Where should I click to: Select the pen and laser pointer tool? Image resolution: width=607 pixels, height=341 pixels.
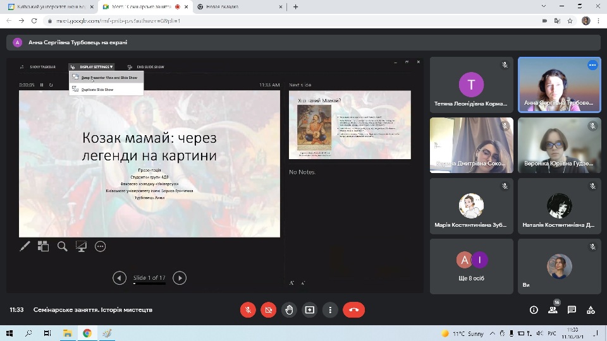[25, 246]
